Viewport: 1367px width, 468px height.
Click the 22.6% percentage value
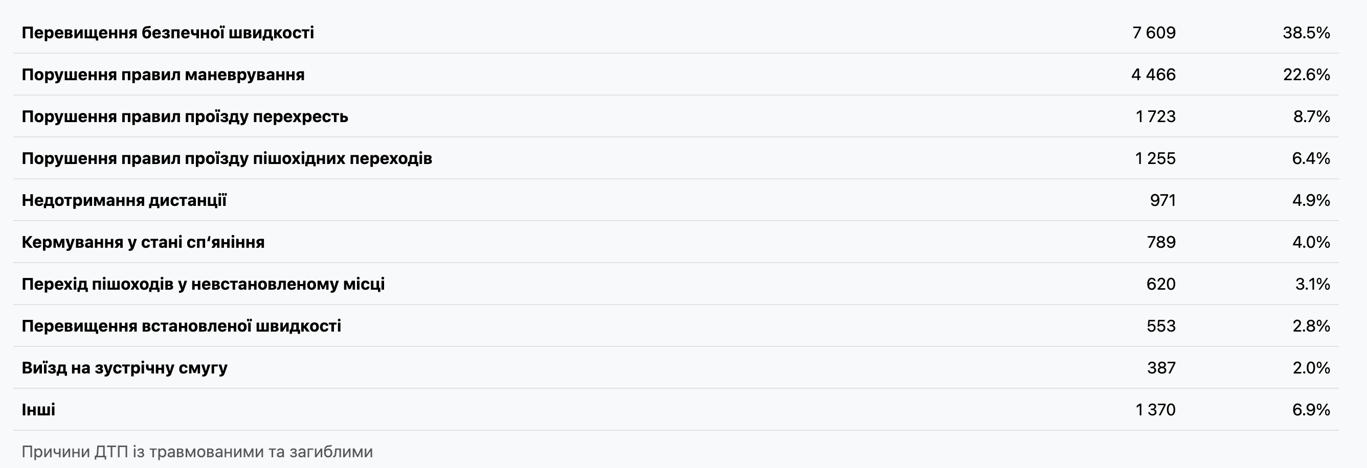[1306, 75]
